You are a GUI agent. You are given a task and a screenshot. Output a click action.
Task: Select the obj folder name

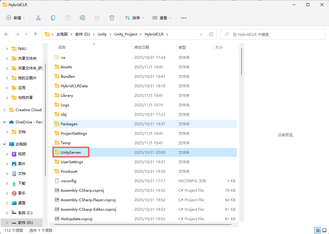tap(63, 114)
